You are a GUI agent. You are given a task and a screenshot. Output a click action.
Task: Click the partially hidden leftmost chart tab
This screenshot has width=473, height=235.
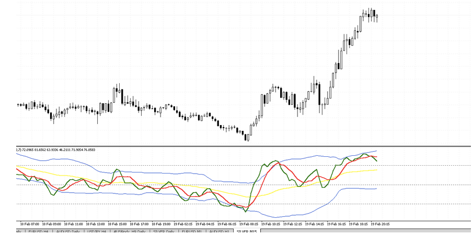tap(18, 231)
